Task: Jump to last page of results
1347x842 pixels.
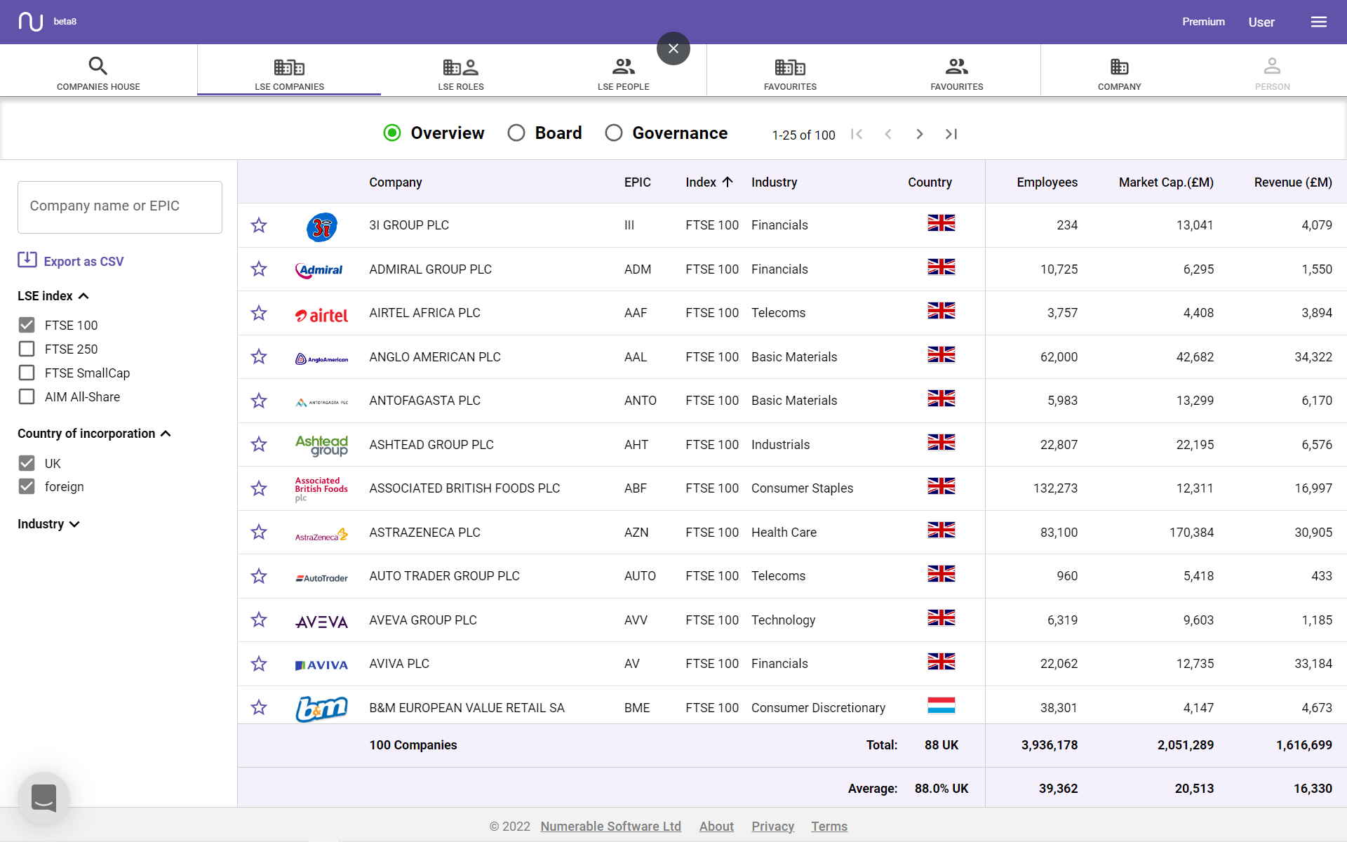Action: pyautogui.click(x=951, y=134)
